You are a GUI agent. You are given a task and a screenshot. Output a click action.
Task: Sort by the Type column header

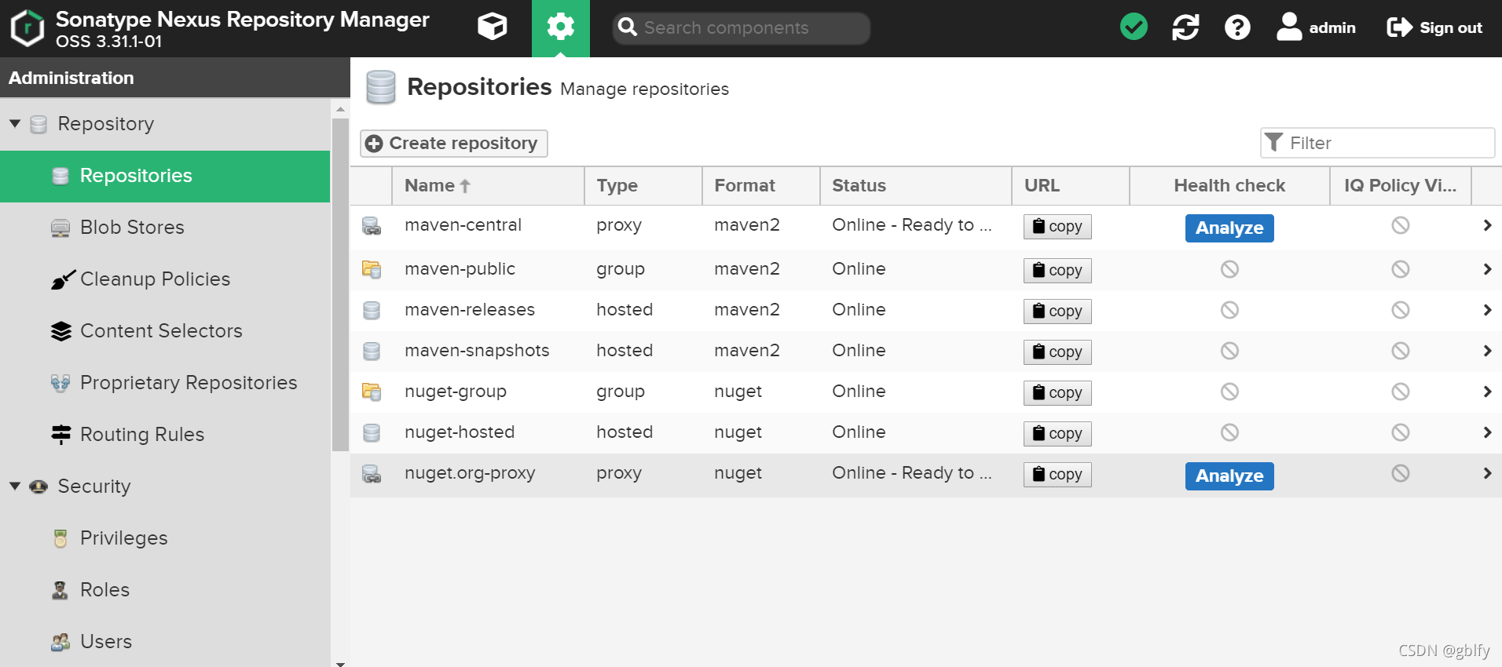(643, 186)
